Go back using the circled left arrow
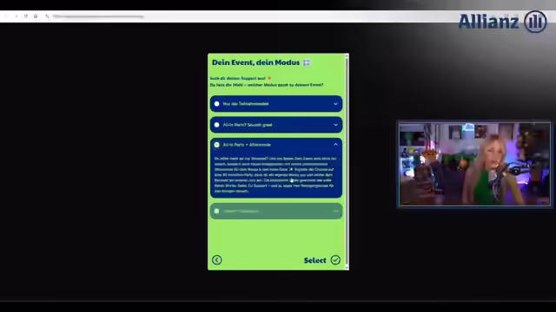The image size is (556, 312). (216, 260)
